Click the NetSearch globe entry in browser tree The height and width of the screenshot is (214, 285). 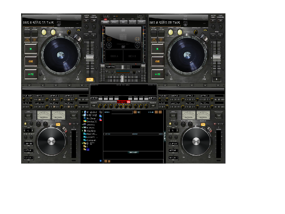coord(92,118)
